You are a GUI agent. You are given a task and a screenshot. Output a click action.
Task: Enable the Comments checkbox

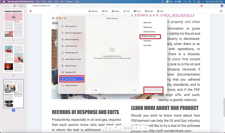pyautogui.click(x=142, y=41)
